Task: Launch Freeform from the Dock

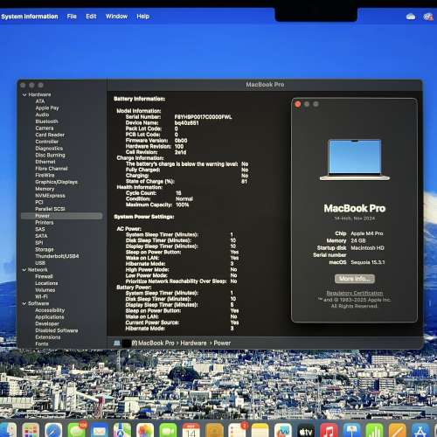Action: (282, 430)
